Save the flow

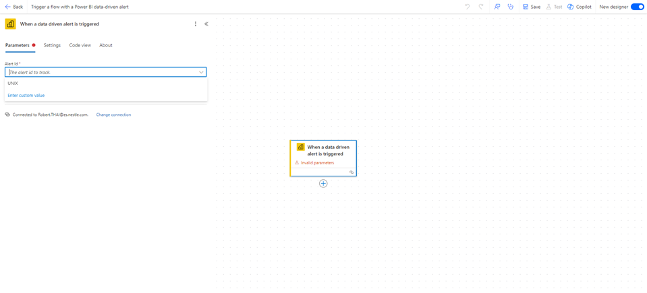532,7
